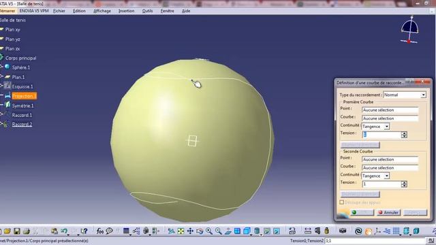Open the undo history dropdown arrow
436x245 pixels.
[x=68, y=234]
